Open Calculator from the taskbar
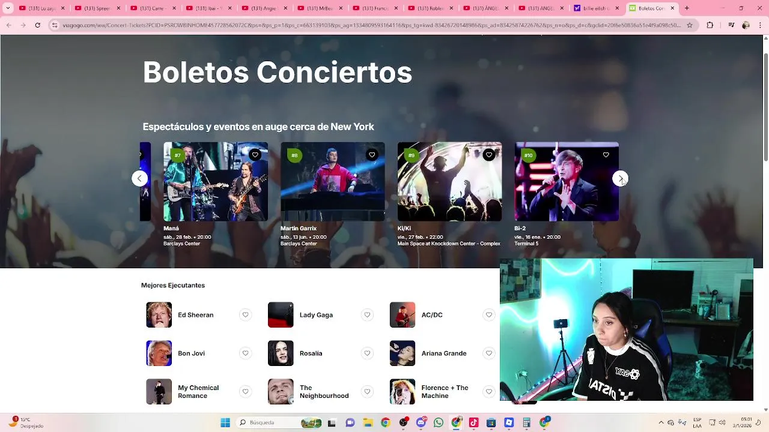The height and width of the screenshot is (432, 769). (527, 422)
